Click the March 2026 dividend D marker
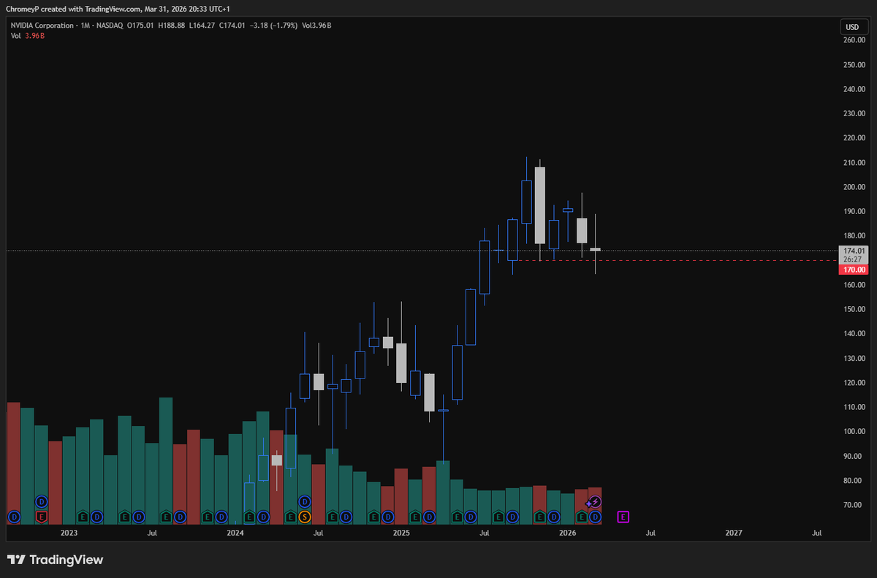 [595, 517]
